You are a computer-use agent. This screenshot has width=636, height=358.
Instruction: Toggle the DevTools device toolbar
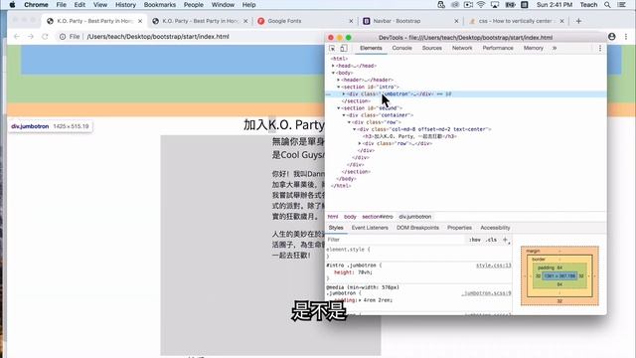click(344, 49)
